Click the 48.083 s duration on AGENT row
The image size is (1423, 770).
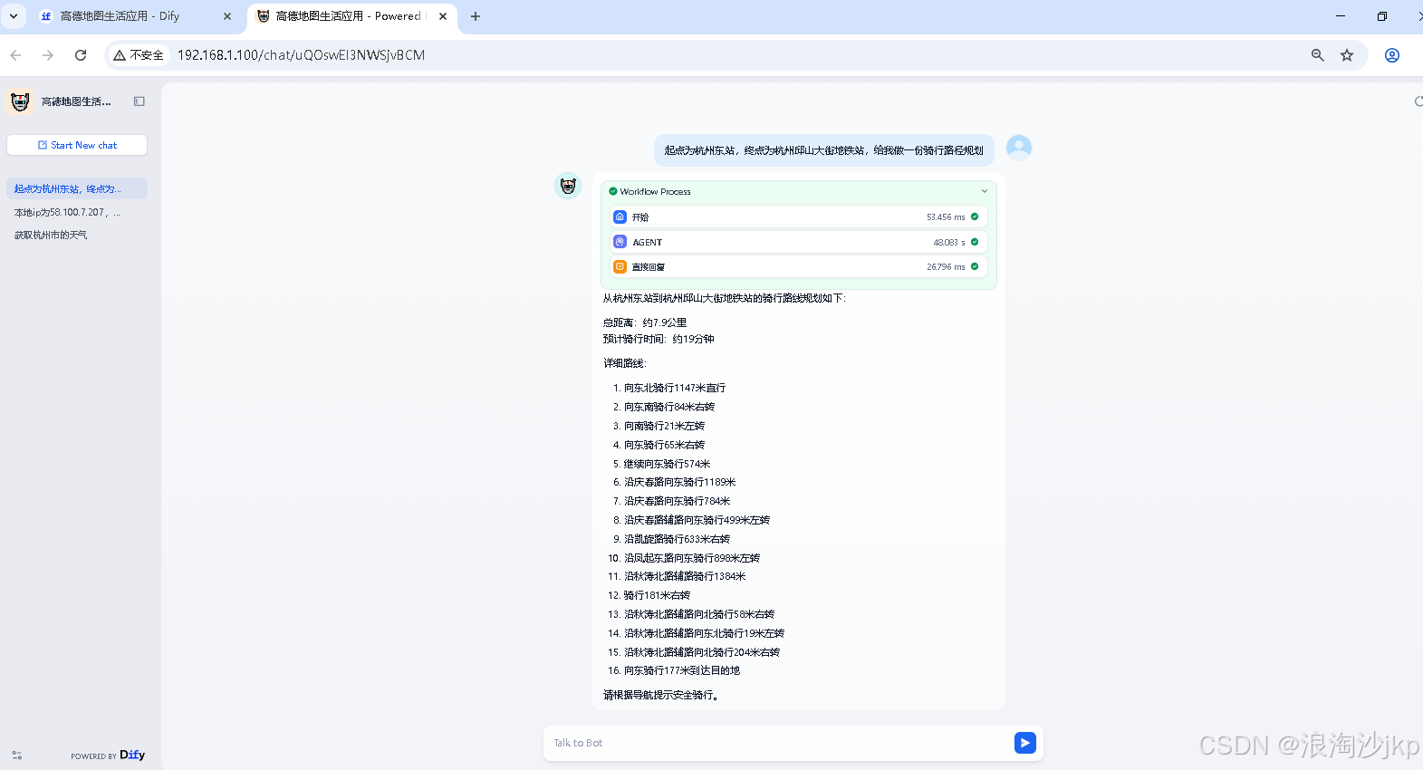tap(949, 243)
